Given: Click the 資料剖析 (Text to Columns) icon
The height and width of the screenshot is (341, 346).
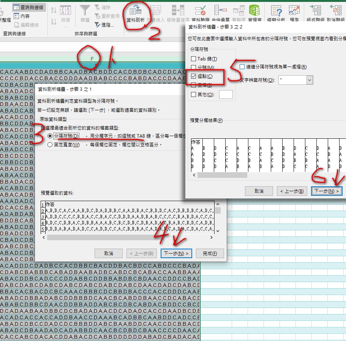Looking at the screenshot, I should pos(135,12).
